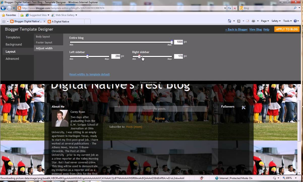Click the Internet zone globe icon
This screenshot has height=182, width=303.
click(217, 178)
